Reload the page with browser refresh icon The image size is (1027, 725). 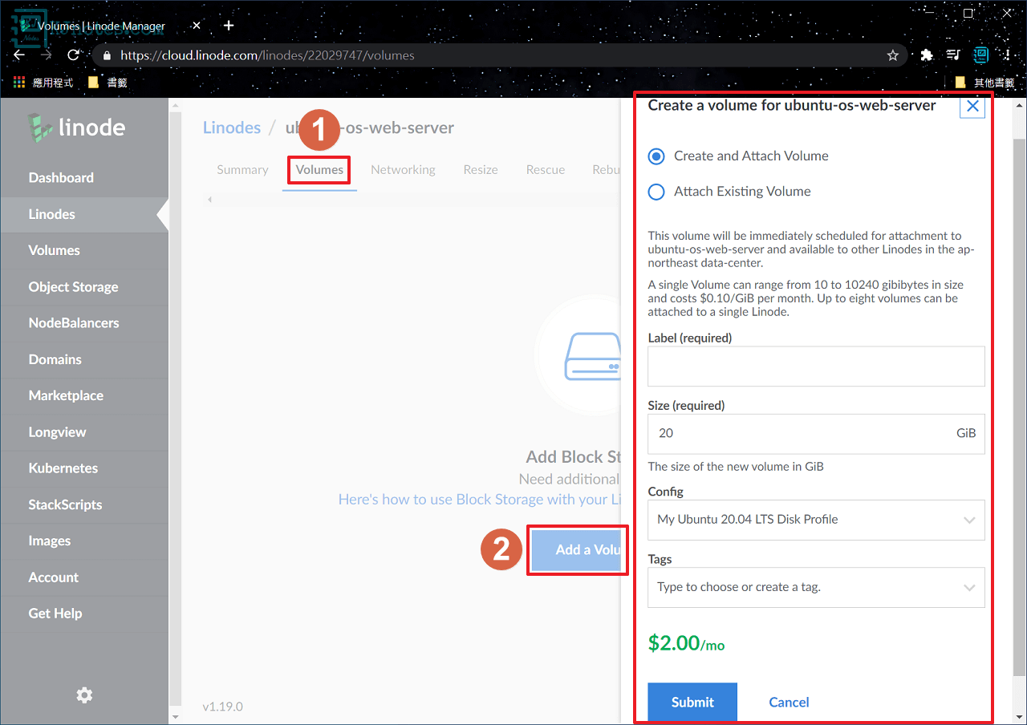coord(73,55)
